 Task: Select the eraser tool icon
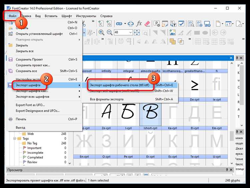[147, 24]
